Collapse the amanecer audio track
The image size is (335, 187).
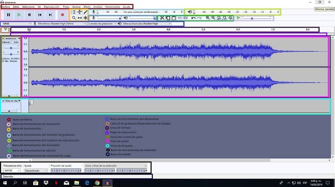[x=10, y=95]
